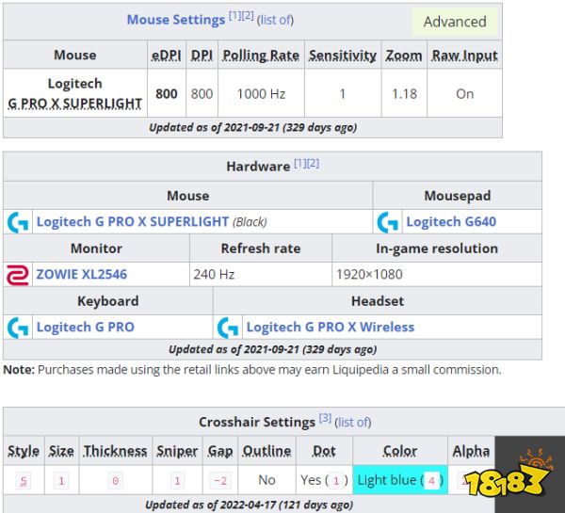Click the eDPI column header
Screen dimensions: 565x513
pos(166,56)
